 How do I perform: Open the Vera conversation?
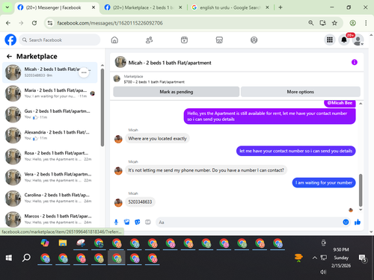pyautogui.click(x=50, y=177)
